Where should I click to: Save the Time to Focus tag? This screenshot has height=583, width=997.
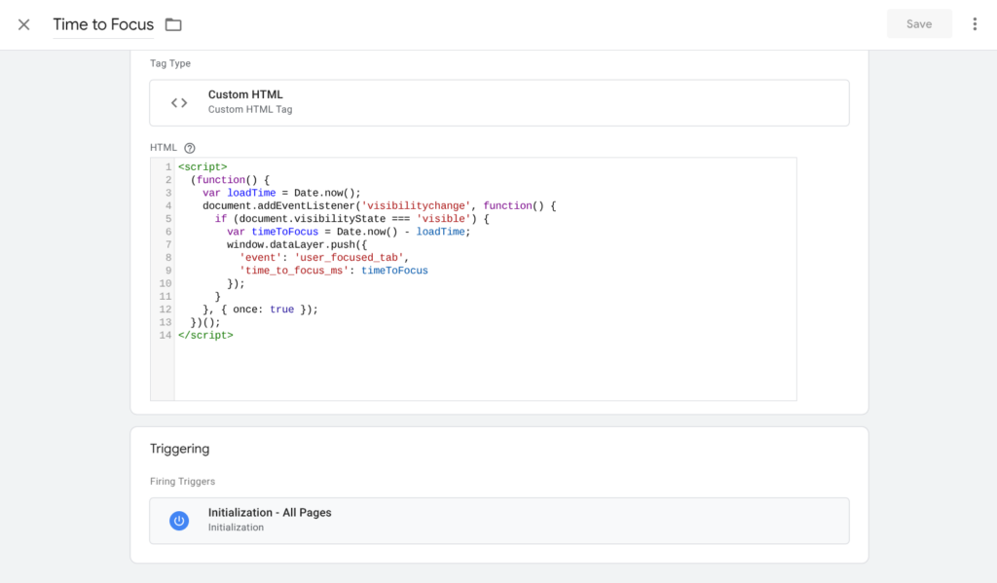click(918, 23)
